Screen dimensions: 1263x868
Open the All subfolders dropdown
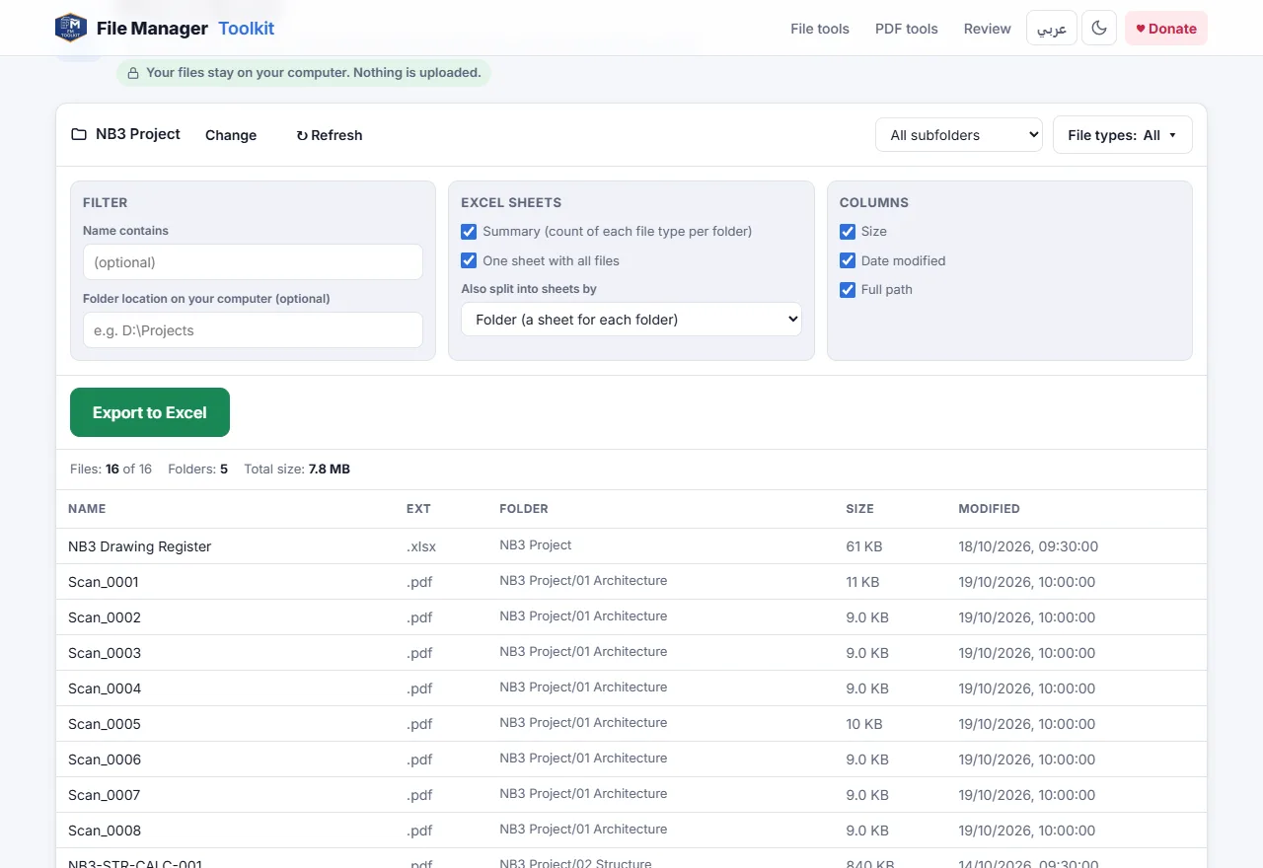click(x=959, y=135)
